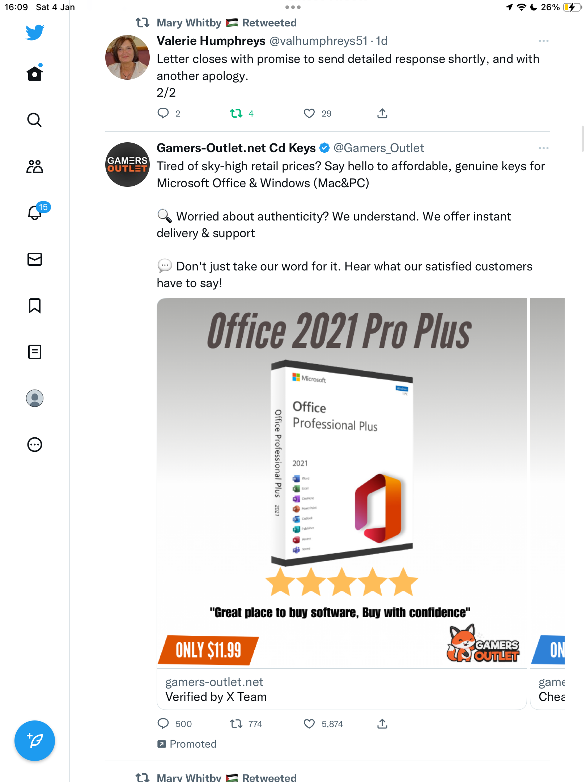Open the More circle icon in sidebar

pos(35,445)
